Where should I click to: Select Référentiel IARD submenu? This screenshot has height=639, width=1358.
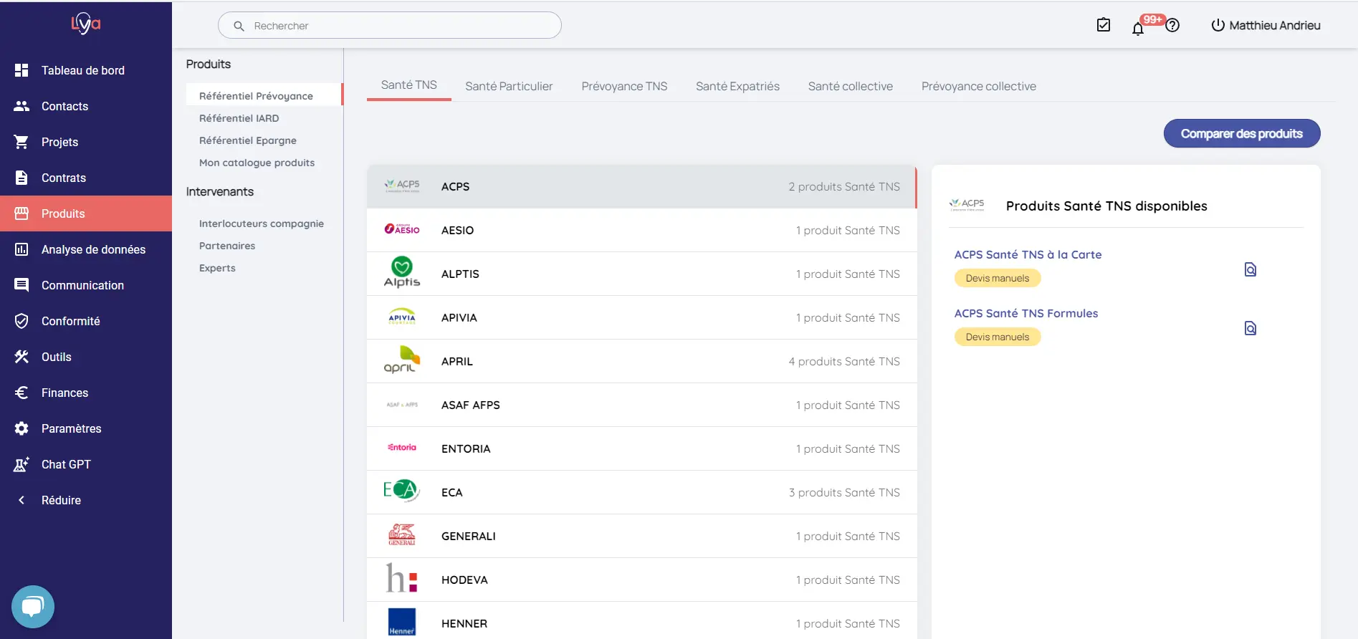click(x=239, y=118)
